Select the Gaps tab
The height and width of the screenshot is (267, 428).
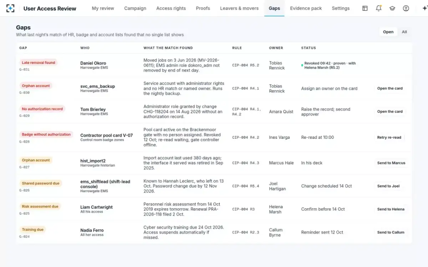coord(274,8)
